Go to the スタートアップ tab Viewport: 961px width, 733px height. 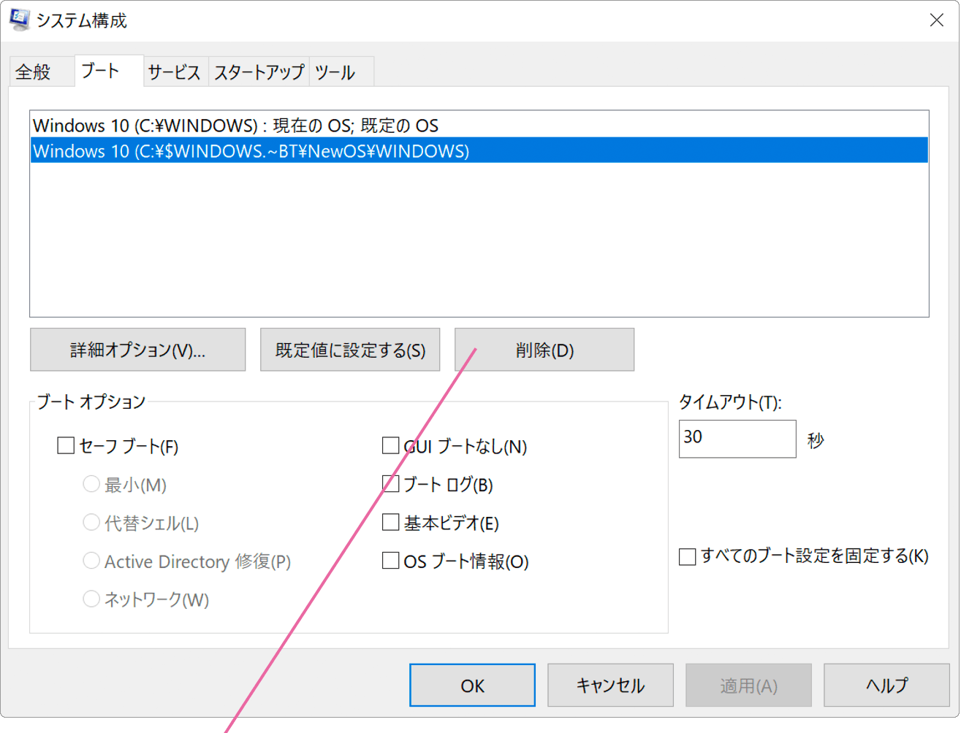[x=259, y=72]
